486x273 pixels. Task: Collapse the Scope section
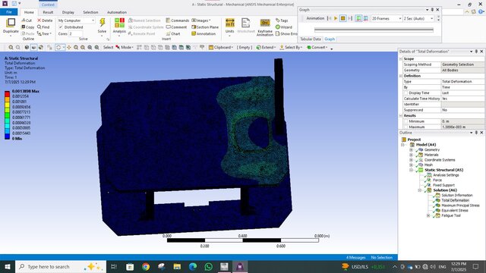click(401, 59)
